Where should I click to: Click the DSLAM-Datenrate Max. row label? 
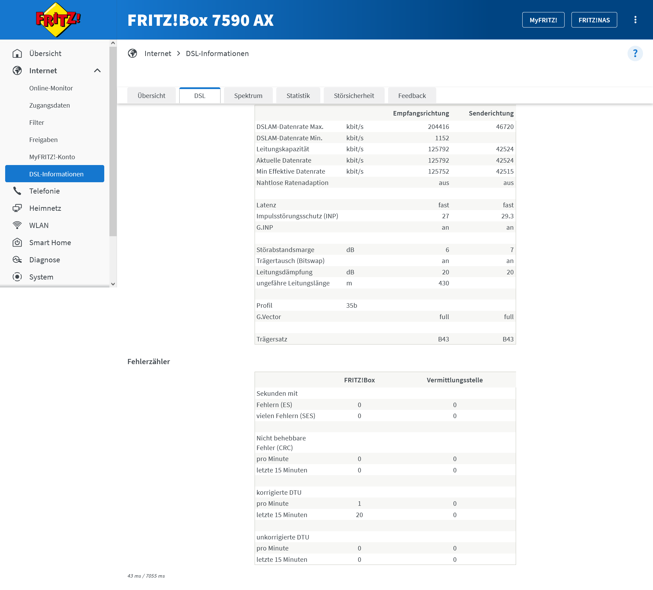pos(290,127)
